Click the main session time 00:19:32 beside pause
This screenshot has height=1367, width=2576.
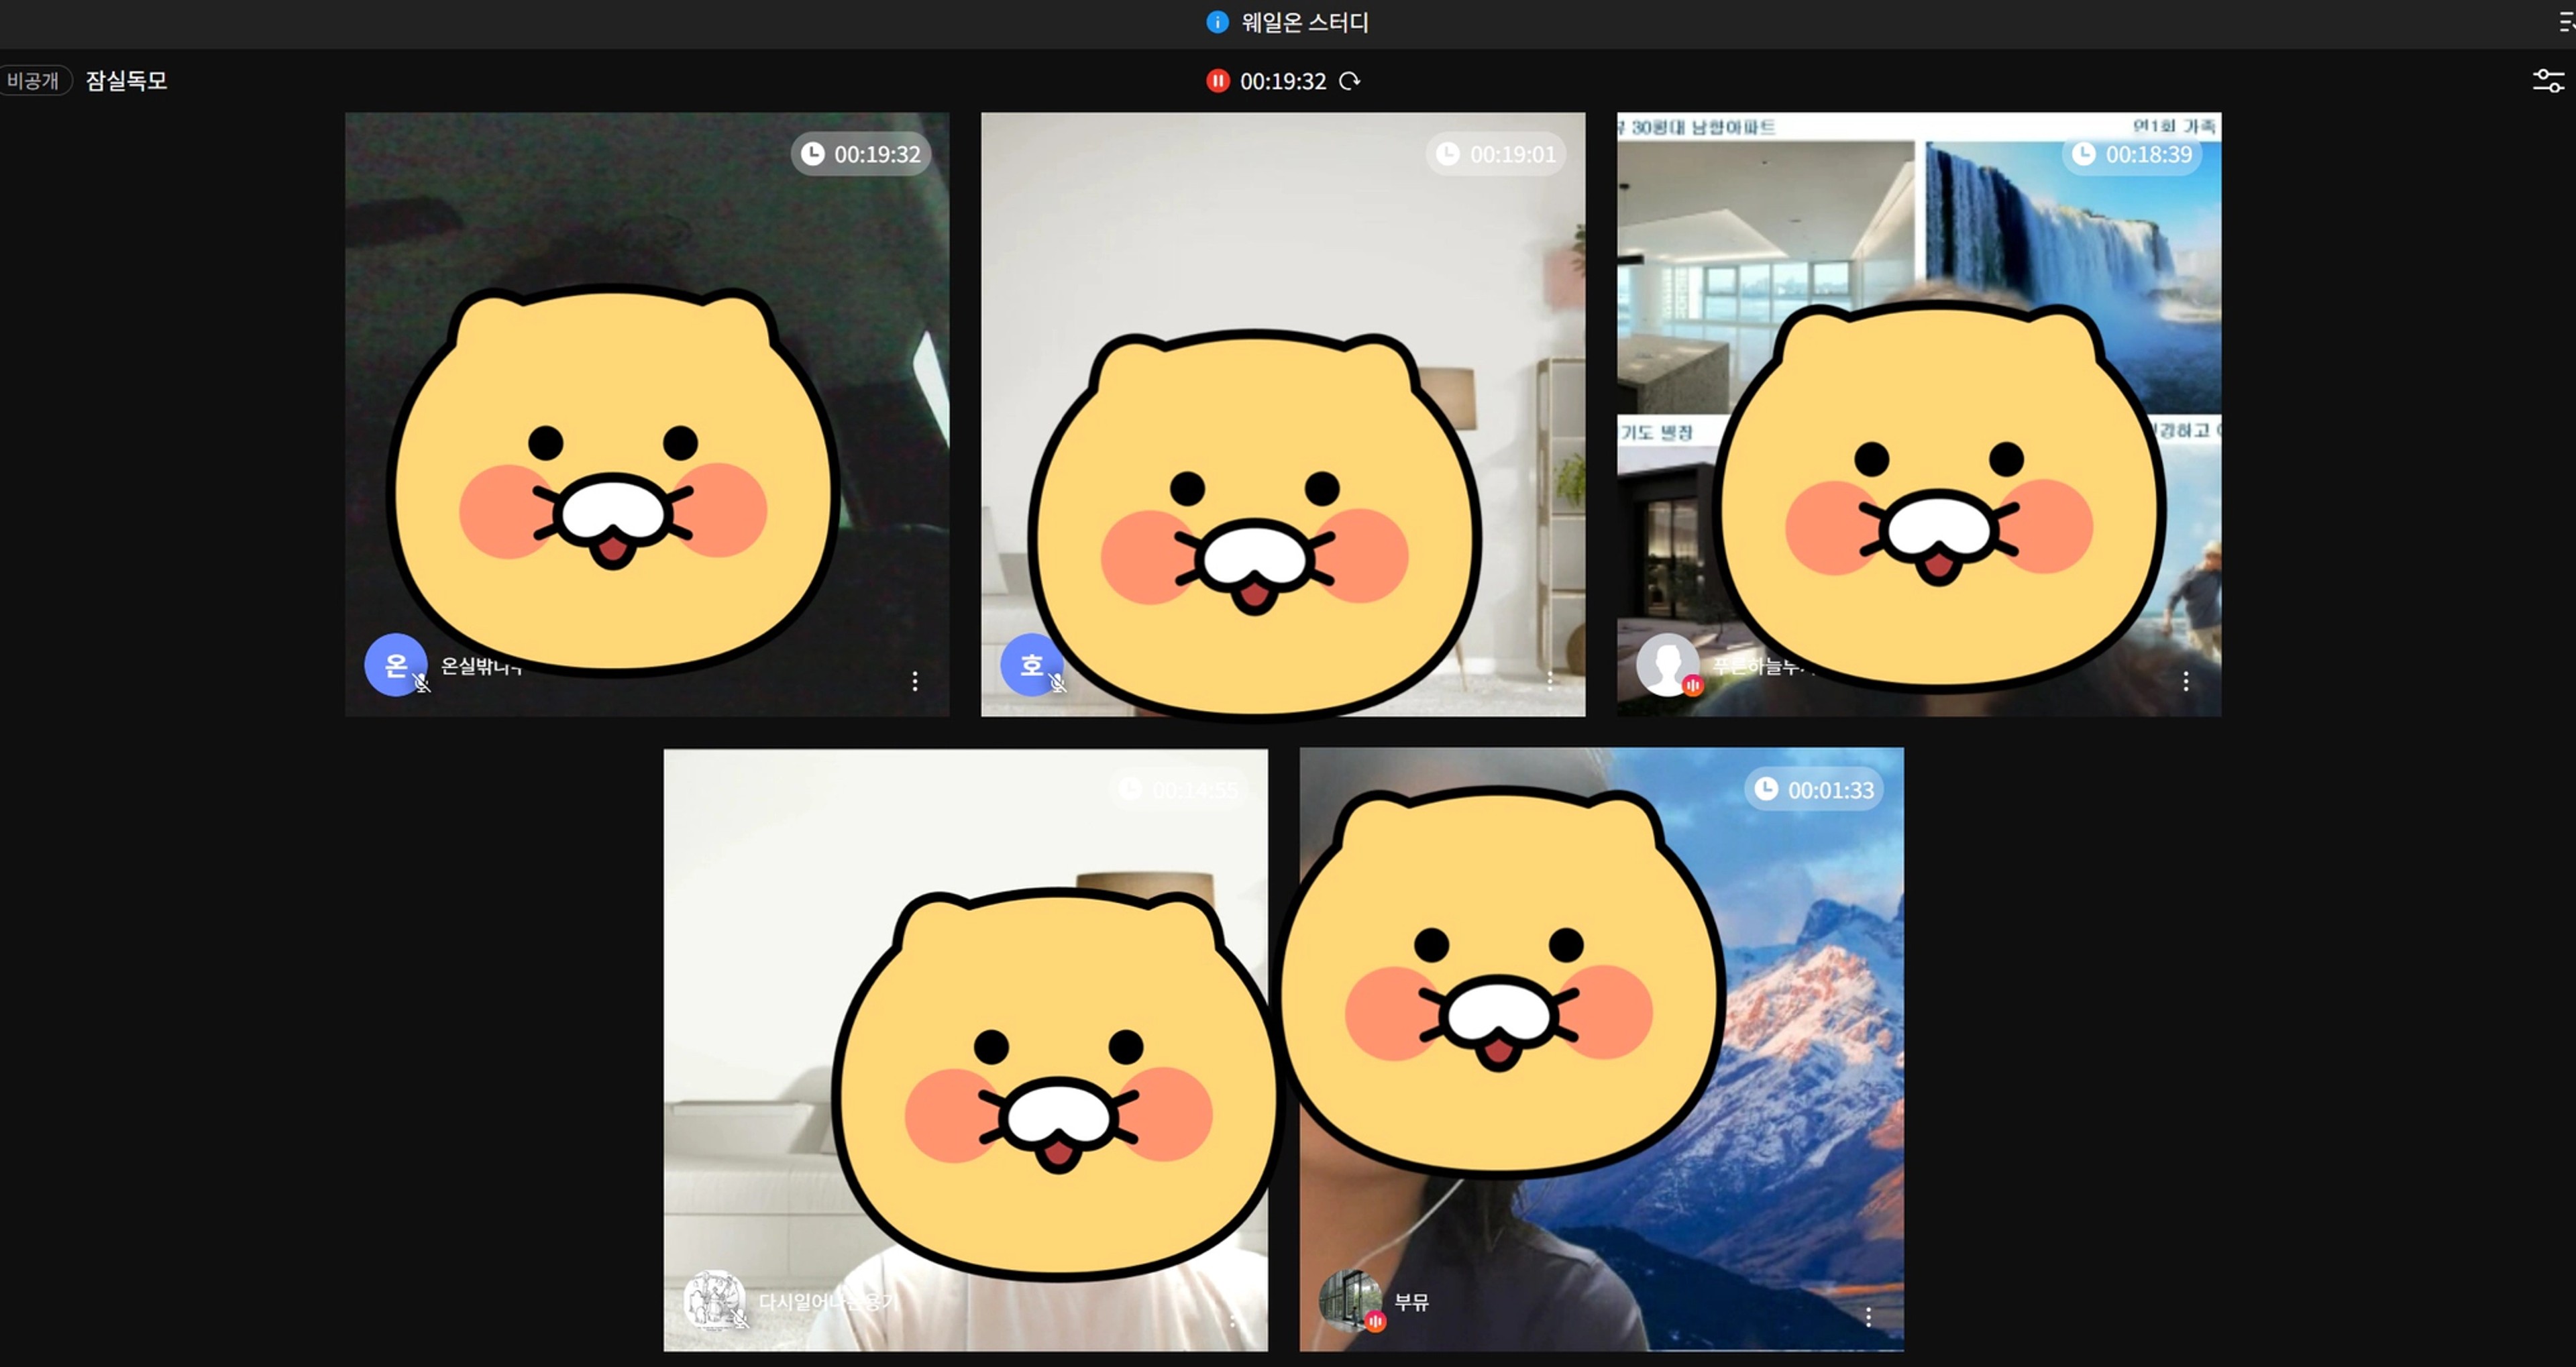click(1283, 81)
